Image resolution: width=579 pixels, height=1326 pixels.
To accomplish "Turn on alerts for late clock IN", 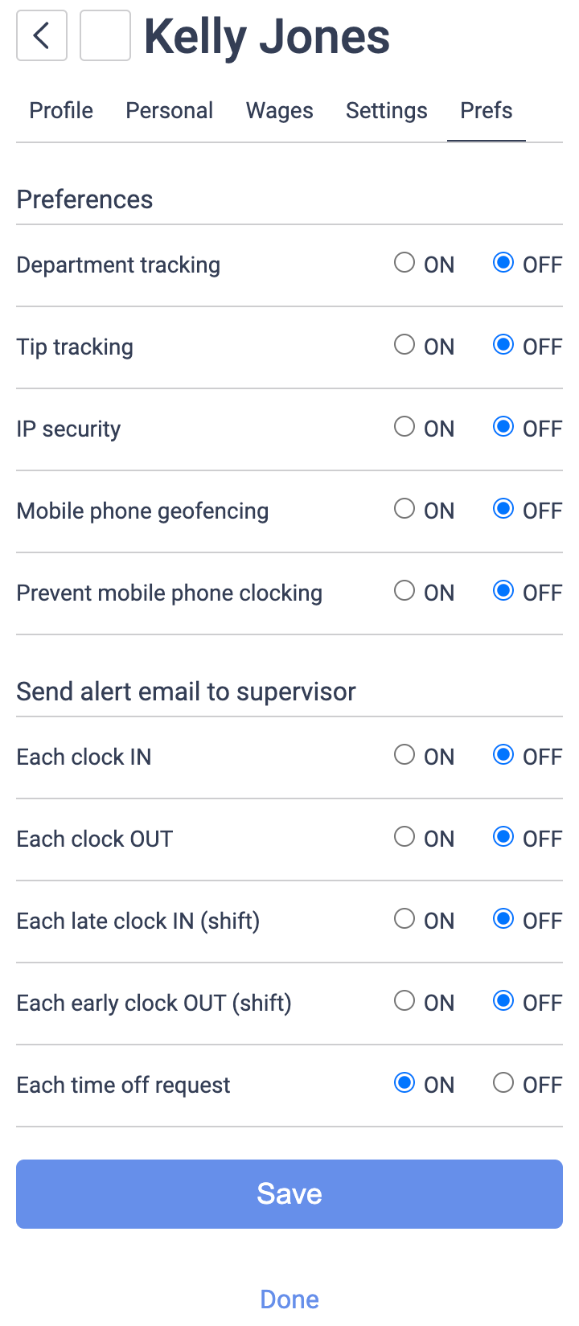I will click(404, 919).
